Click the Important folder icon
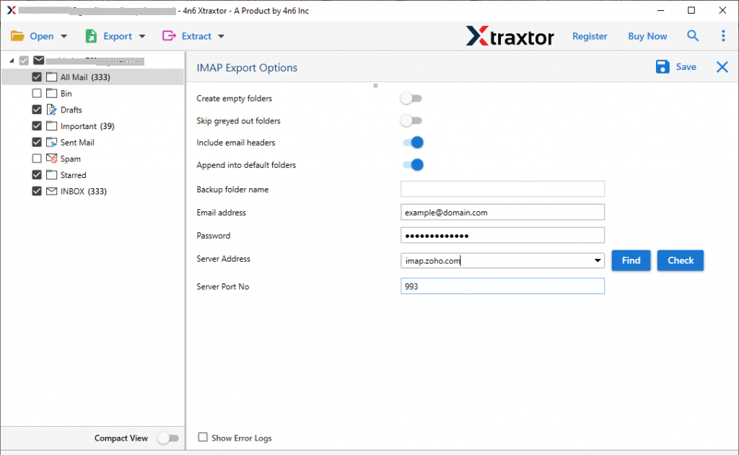This screenshot has height=455, width=739. (x=52, y=125)
